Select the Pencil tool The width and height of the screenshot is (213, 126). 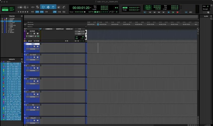pos(64,7)
